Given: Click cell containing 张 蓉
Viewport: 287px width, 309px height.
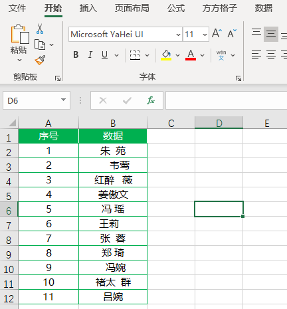Looking at the screenshot, I should click(x=113, y=239).
